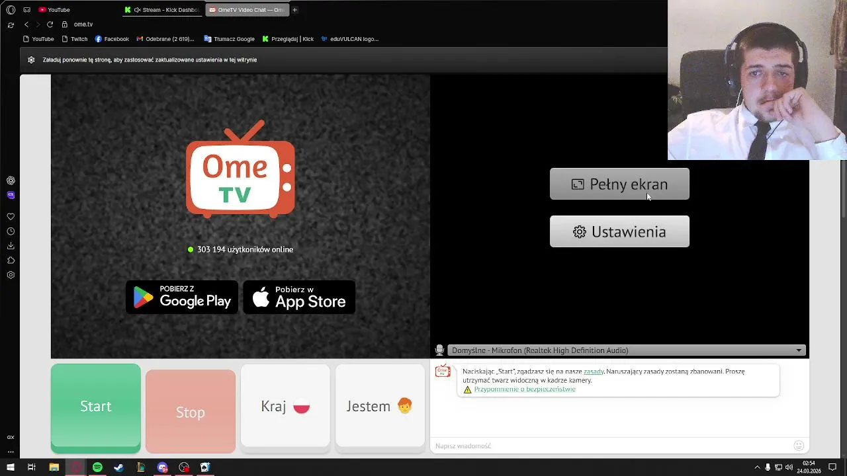This screenshot has width=847, height=476.
Task: Open the Twitch bookmark
Action: tap(75, 39)
